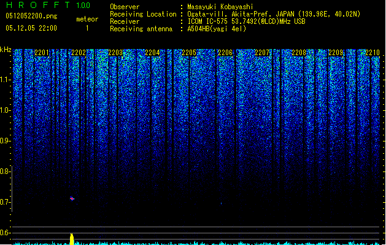This screenshot has width=386, height=245.
Task: Click time marker 2203
Action: [x=115, y=53]
